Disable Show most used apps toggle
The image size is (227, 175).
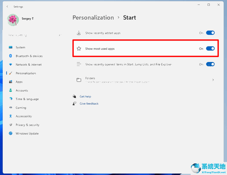[x=210, y=49]
